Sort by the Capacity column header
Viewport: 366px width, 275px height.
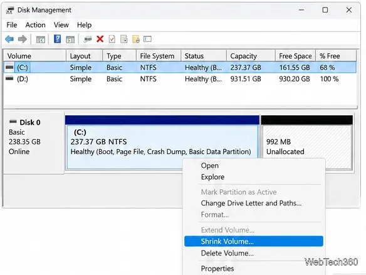click(251, 56)
